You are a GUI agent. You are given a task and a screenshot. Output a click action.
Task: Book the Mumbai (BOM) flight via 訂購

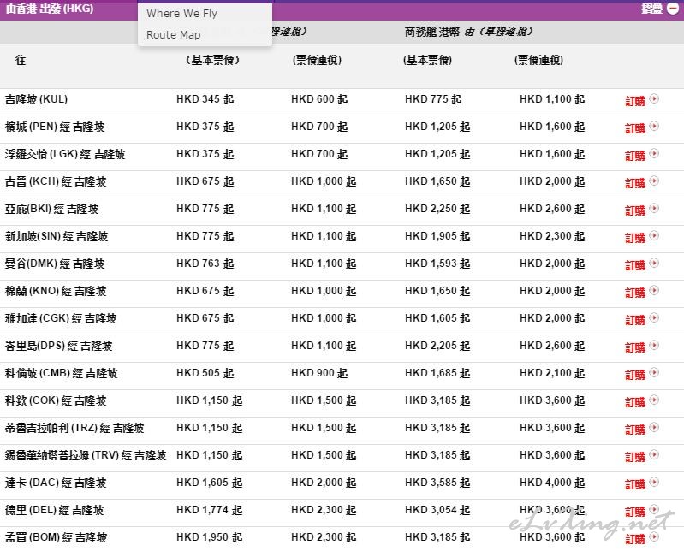click(634, 539)
